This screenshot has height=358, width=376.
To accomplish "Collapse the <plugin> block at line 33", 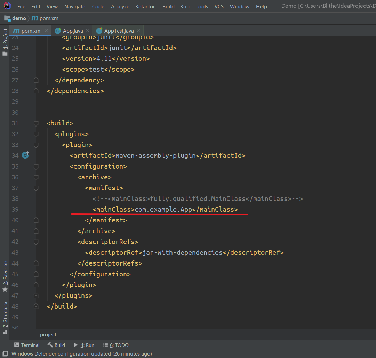I will pyautogui.click(x=36, y=145).
